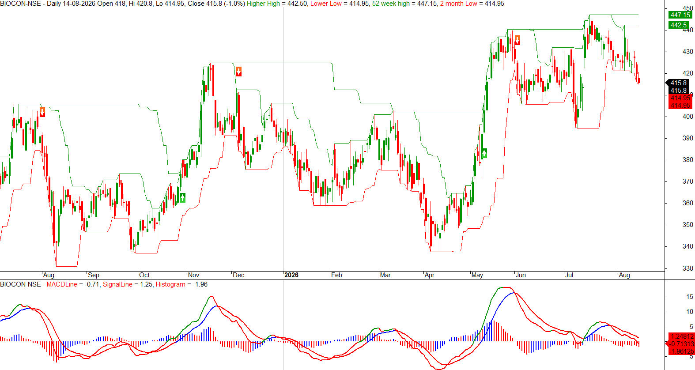
Task: Click the "2 month Low = 414.95" header text
Action: point(472,4)
